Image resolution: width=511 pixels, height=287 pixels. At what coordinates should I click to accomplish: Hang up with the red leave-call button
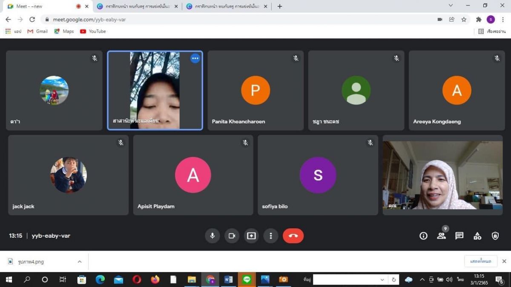pos(293,236)
